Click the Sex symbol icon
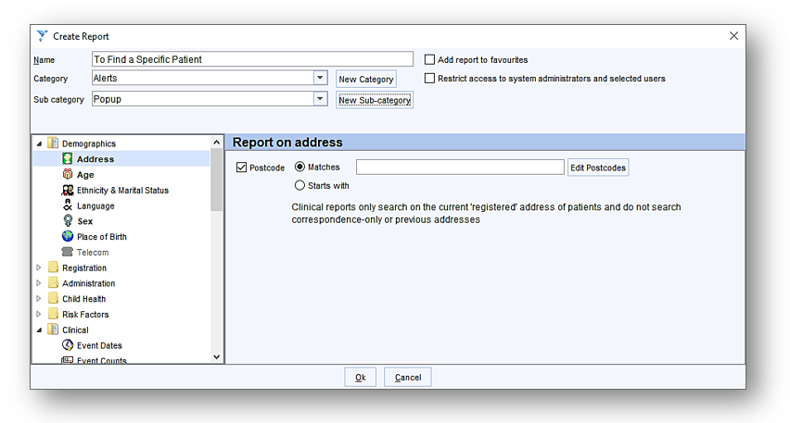The height and width of the screenshot is (423, 790). [67, 221]
